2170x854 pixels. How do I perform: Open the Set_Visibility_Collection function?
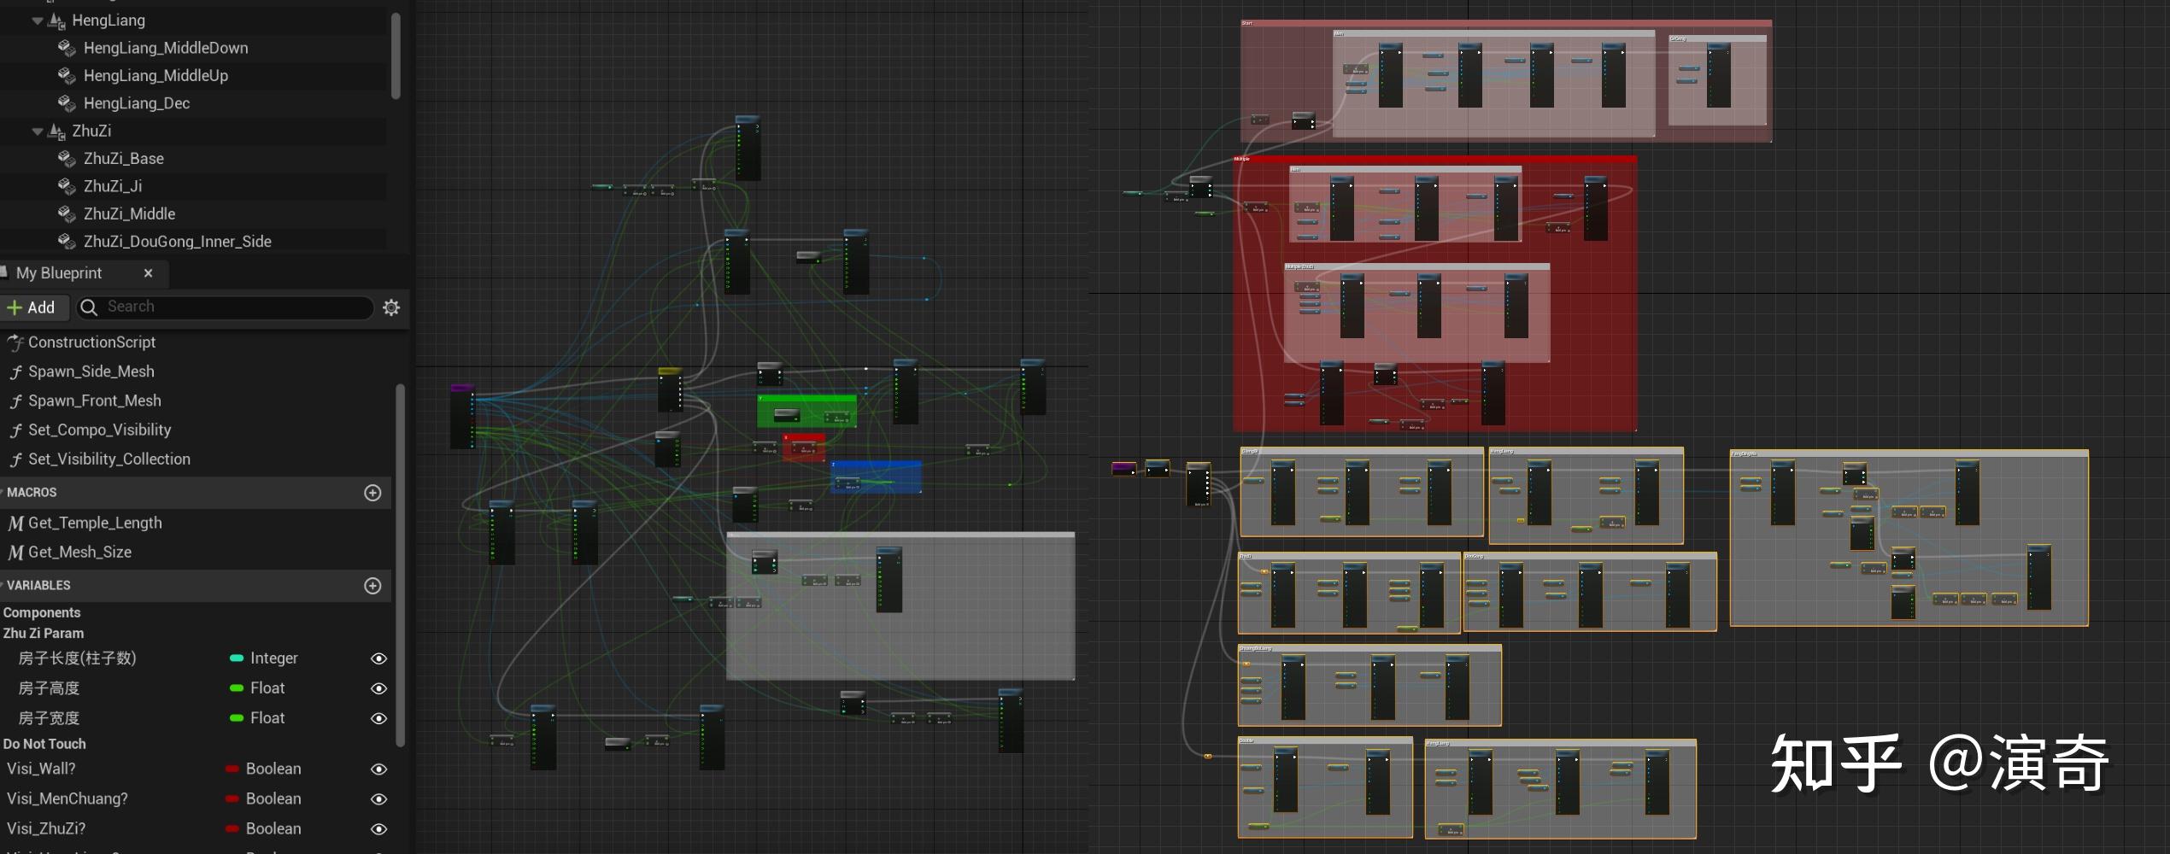point(109,459)
